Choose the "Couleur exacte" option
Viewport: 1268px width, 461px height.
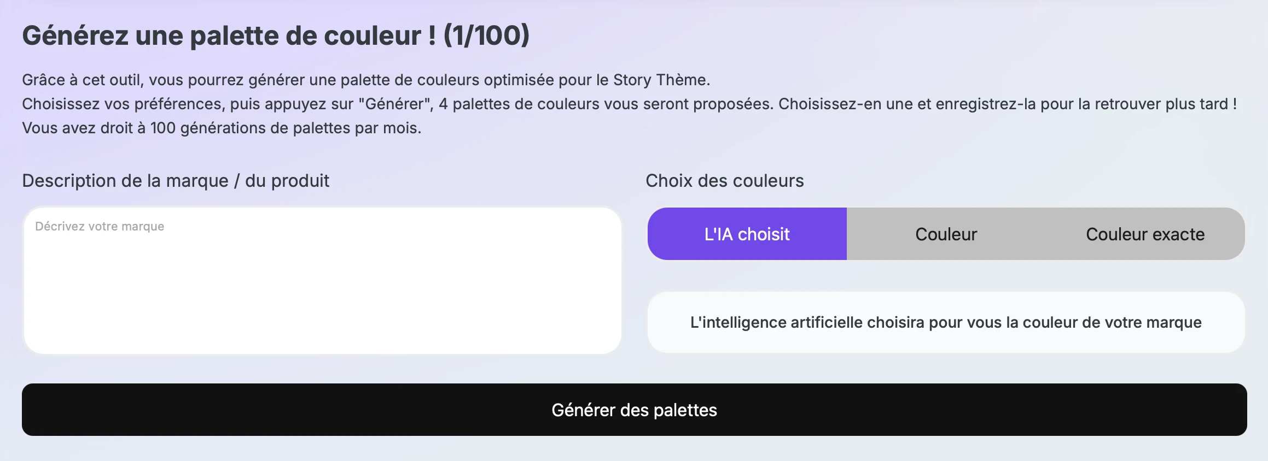(1145, 234)
